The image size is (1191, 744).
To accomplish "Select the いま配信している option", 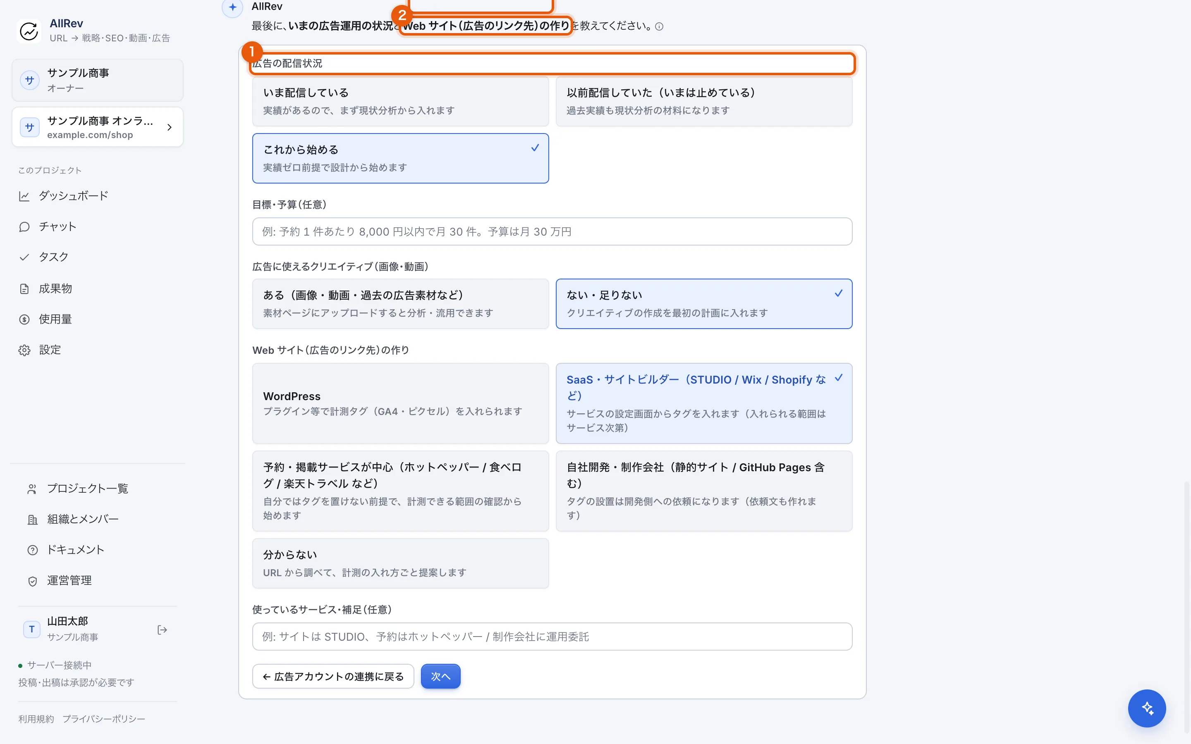I will click(401, 101).
